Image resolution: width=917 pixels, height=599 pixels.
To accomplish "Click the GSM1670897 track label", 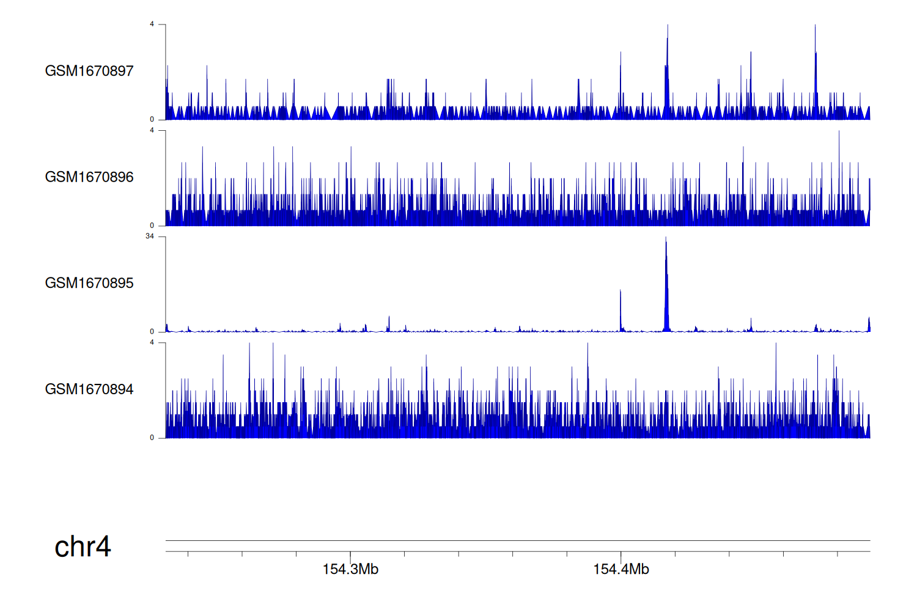I will 89,71.
